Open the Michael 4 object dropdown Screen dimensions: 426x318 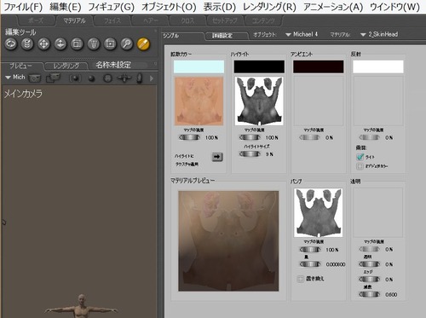click(x=302, y=34)
